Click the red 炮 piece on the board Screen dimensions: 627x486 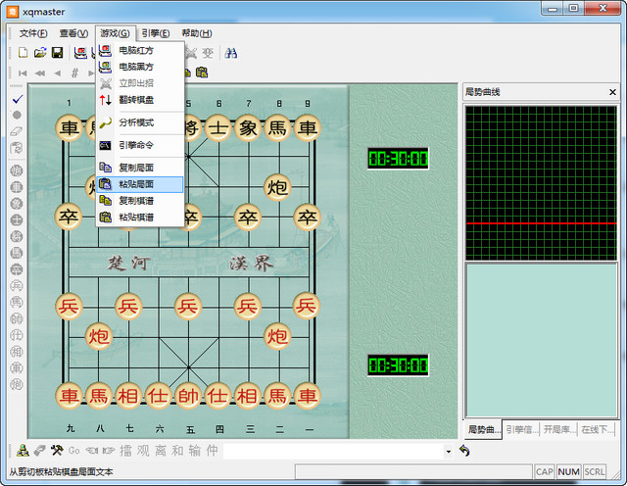[100, 336]
